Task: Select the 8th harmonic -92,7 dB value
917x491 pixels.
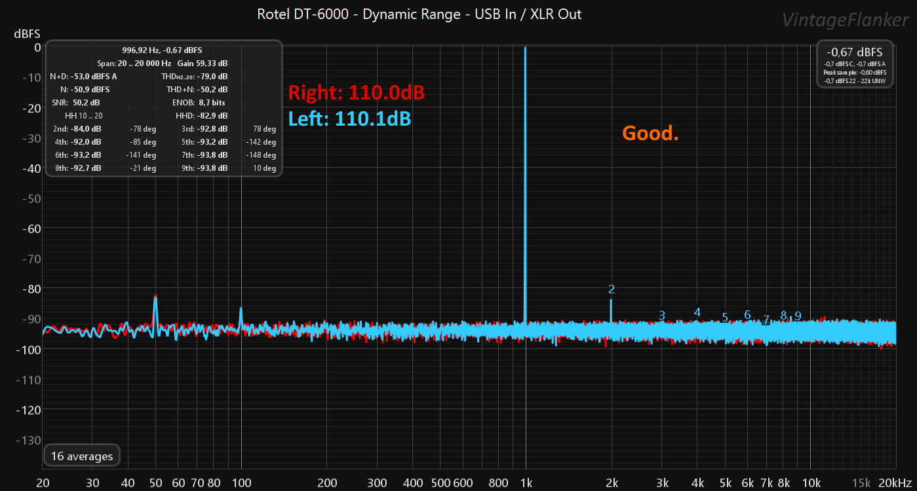Action: click(86, 168)
